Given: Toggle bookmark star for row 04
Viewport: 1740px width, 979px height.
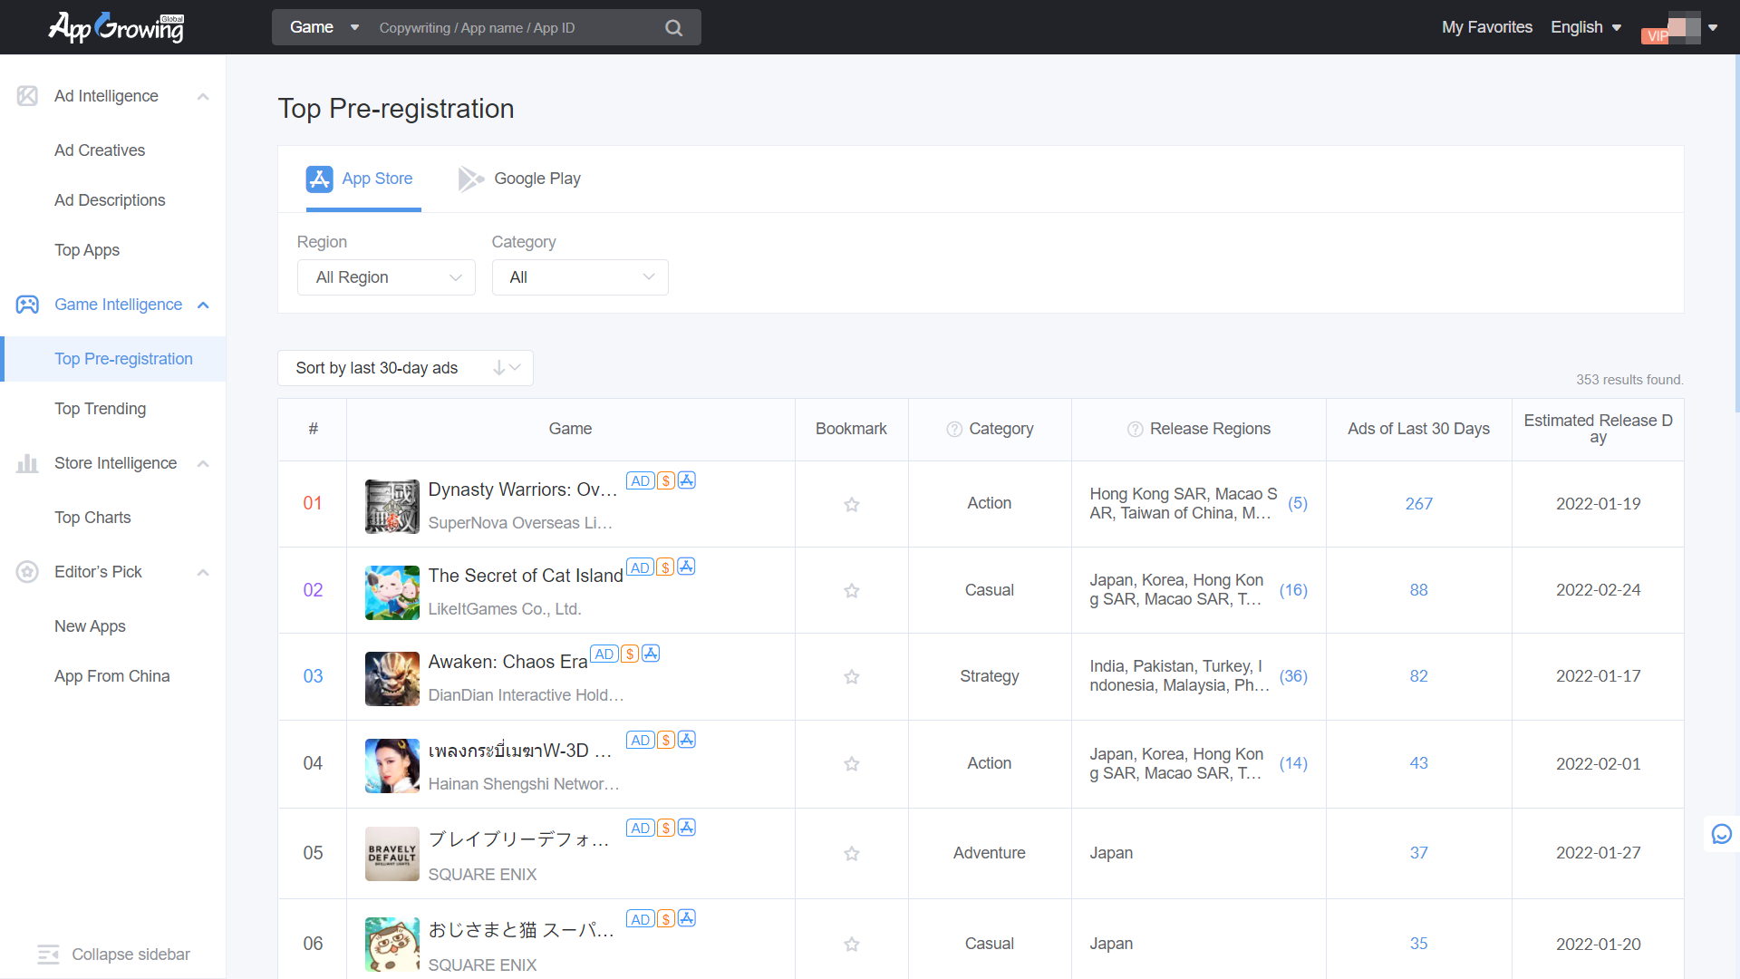Looking at the screenshot, I should (852, 764).
